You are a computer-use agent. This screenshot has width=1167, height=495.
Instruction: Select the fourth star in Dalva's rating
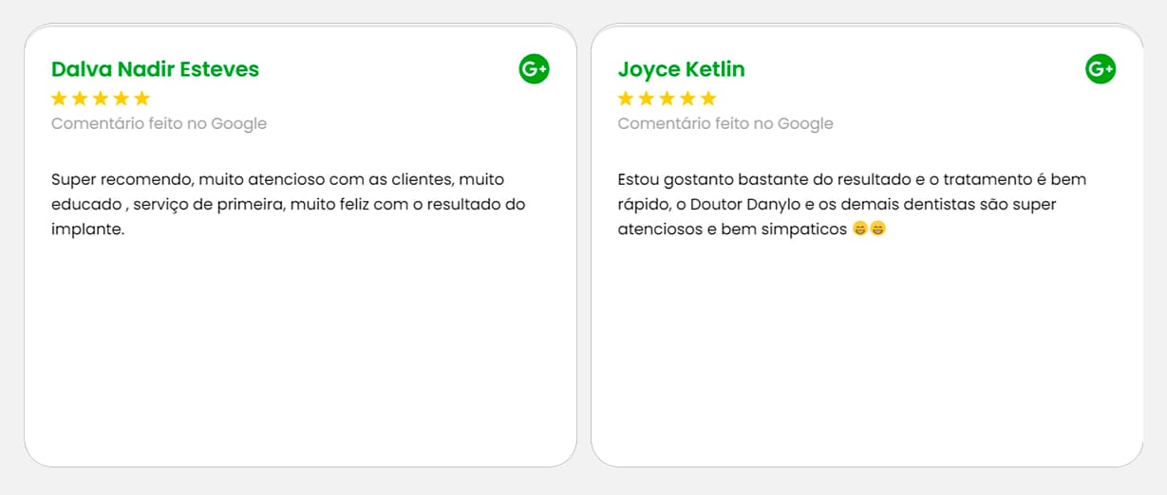pyautogui.click(x=122, y=99)
